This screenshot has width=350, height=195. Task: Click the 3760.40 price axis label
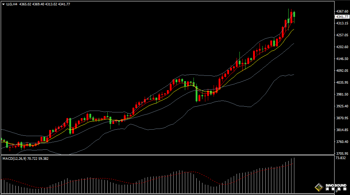click(x=341, y=142)
